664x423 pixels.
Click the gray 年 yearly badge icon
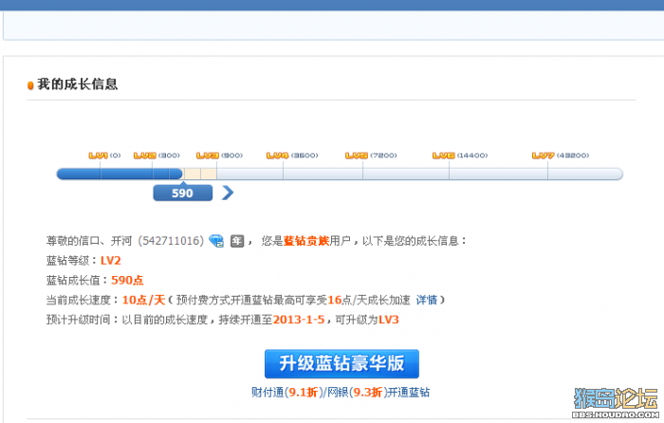pyautogui.click(x=237, y=241)
